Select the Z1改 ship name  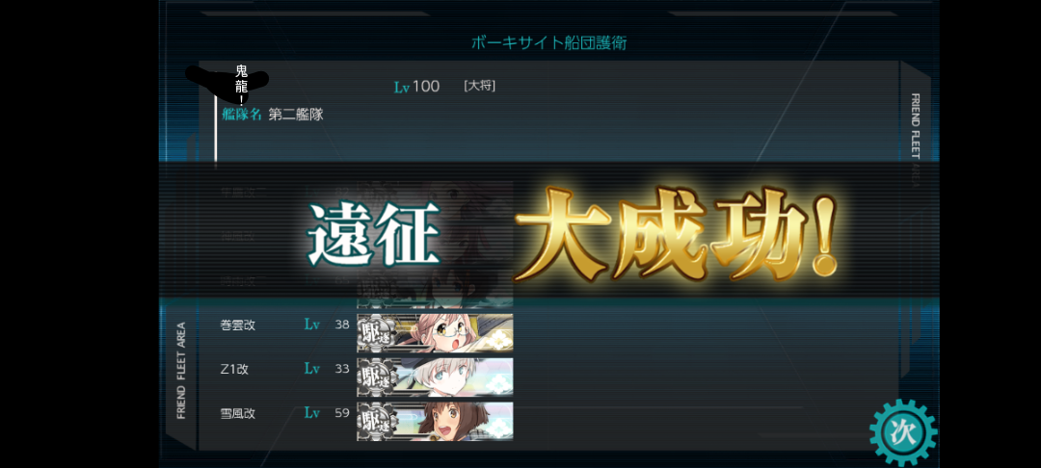coord(234,369)
